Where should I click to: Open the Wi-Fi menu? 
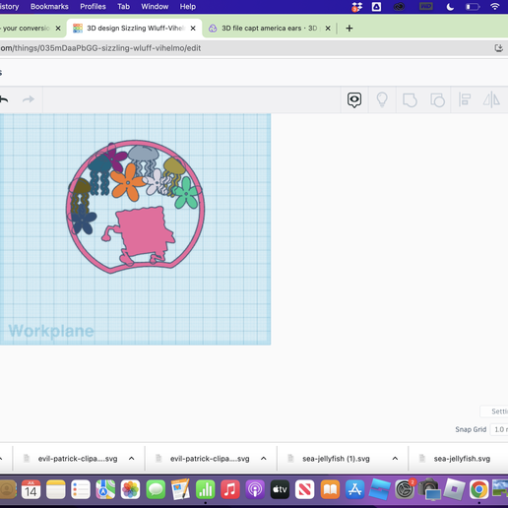pos(495,7)
